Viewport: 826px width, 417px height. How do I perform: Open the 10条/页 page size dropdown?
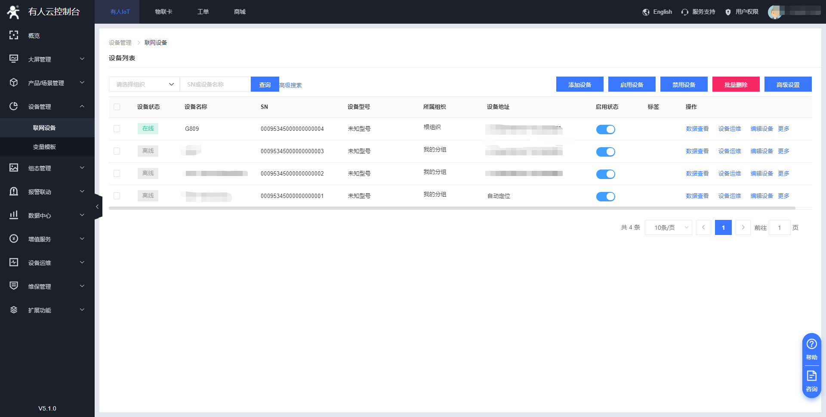click(x=668, y=228)
